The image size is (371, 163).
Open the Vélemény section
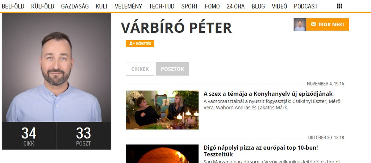point(129,7)
